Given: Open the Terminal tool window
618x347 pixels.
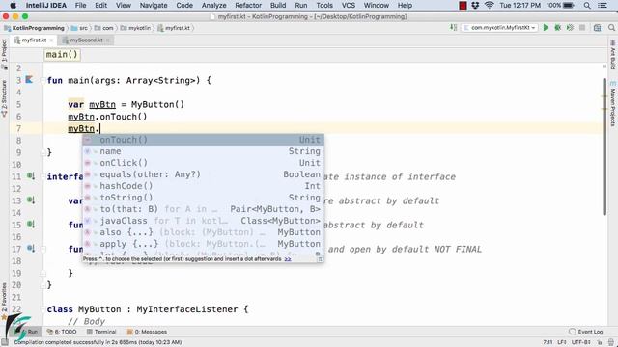Looking at the screenshot, I should 101,332.
